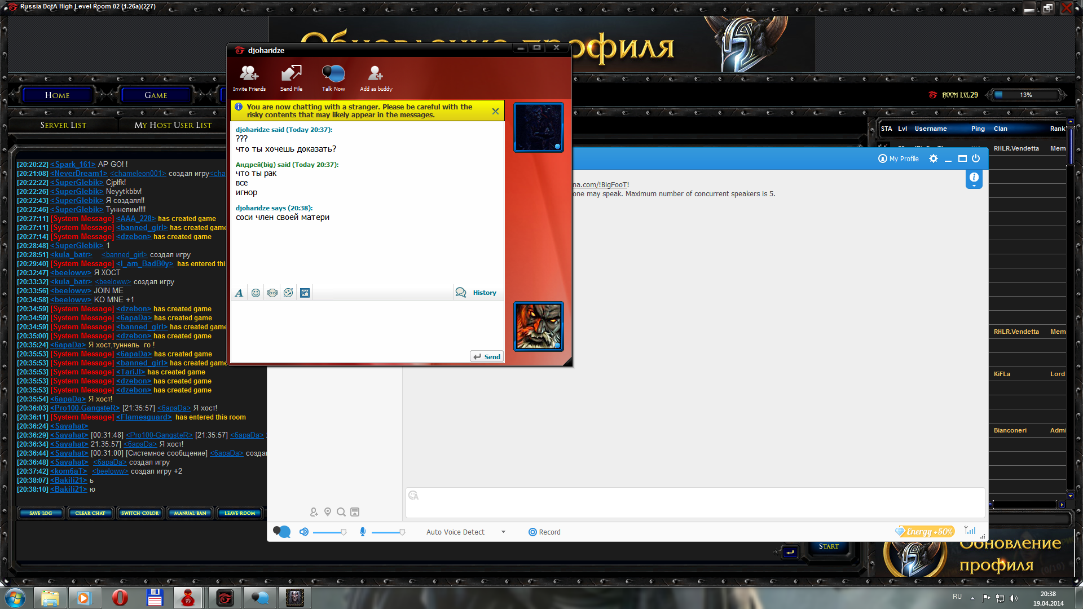The image size is (1083, 609).
Task: Adjust the microphone volume slider
Action: (x=389, y=532)
